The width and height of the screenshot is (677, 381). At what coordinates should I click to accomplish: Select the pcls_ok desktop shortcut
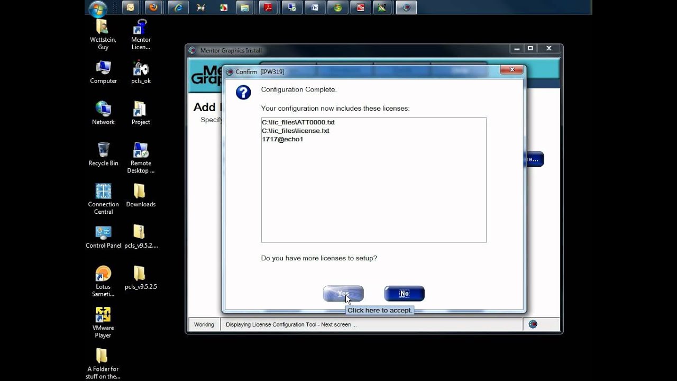tap(141, 72)
